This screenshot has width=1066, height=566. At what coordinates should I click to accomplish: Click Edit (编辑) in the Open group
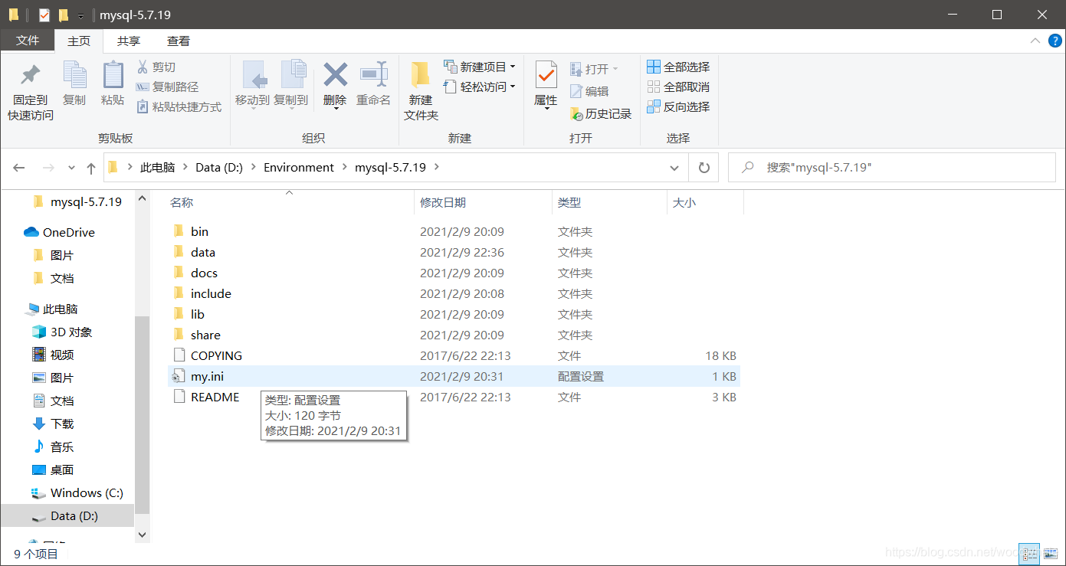[x=589, y=91]
